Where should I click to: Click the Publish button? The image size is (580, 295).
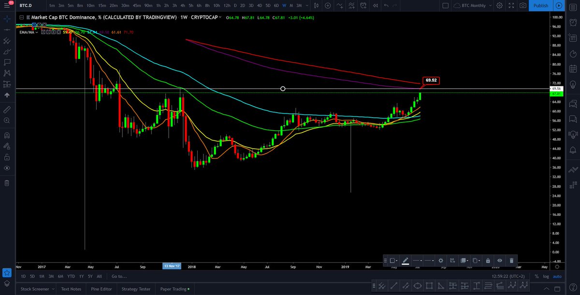click(541, 6)
